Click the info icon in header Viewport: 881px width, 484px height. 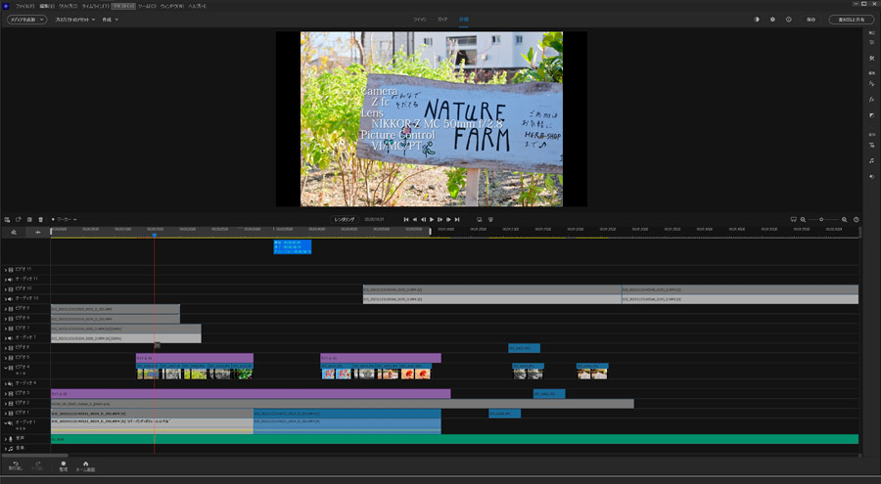(x=788, y=20)
